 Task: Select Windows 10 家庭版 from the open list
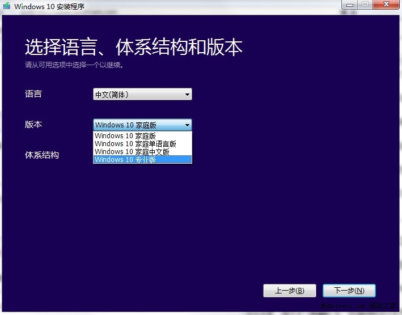142,136
